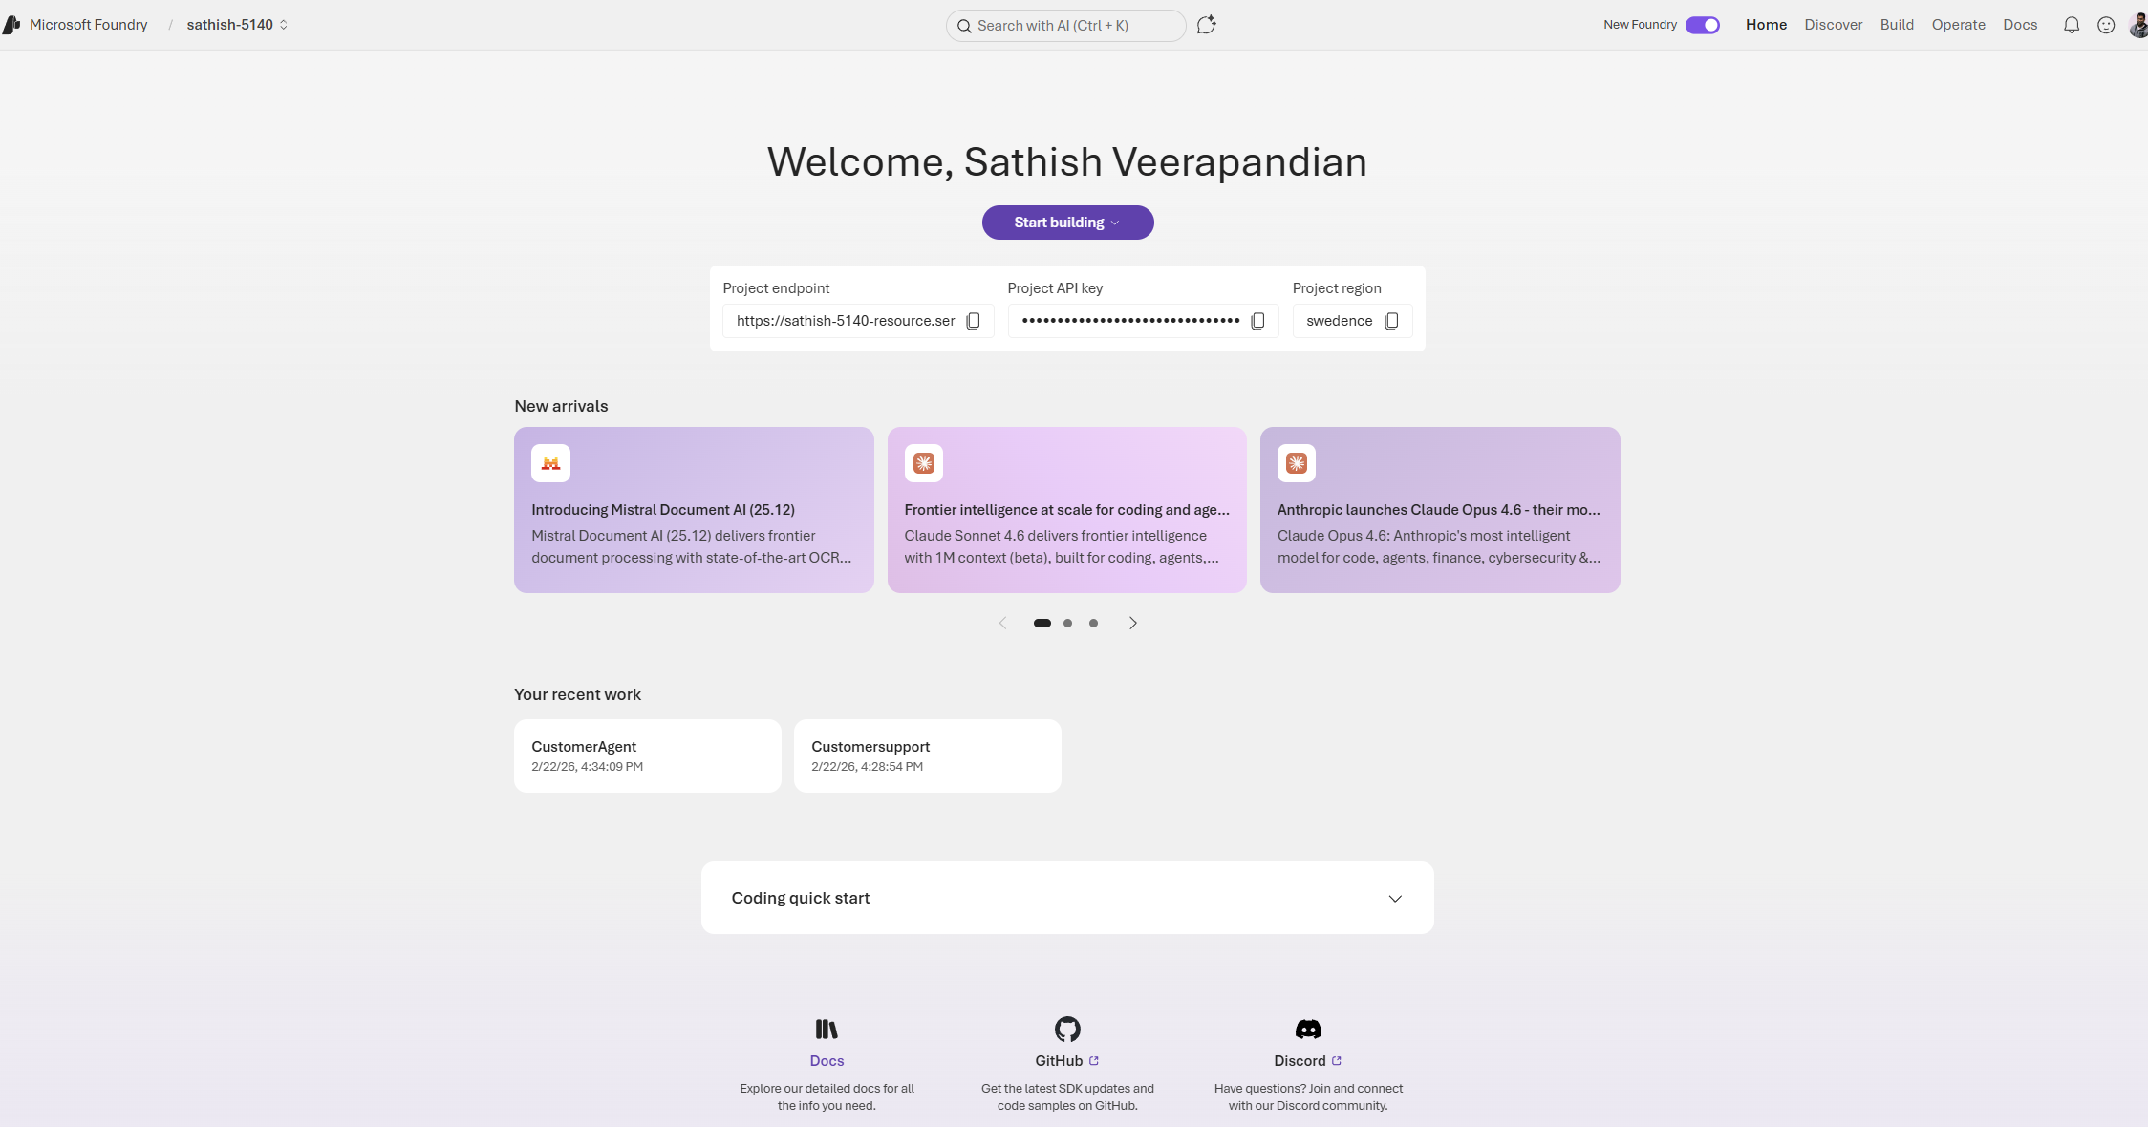Expand the Coding quick start section
This screenshot has height=1127, width=2148.
coord(1394,898)
